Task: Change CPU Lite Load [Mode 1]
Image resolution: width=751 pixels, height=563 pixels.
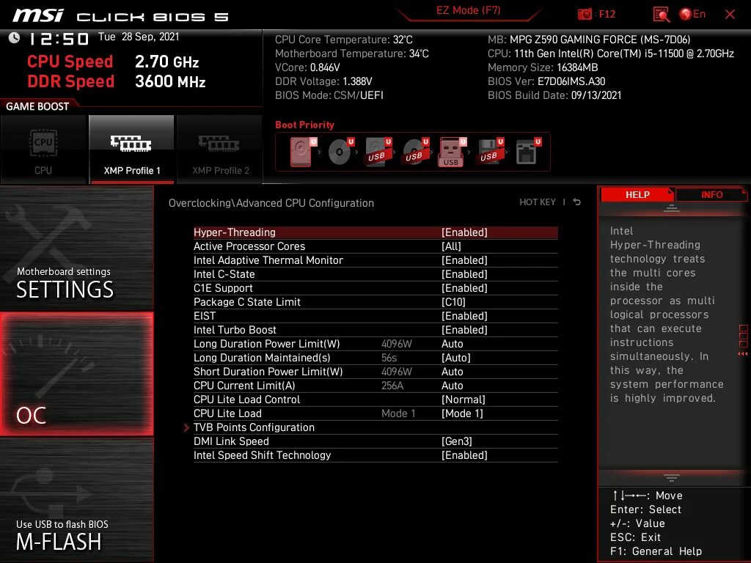Action: click(x=462, y=413)
